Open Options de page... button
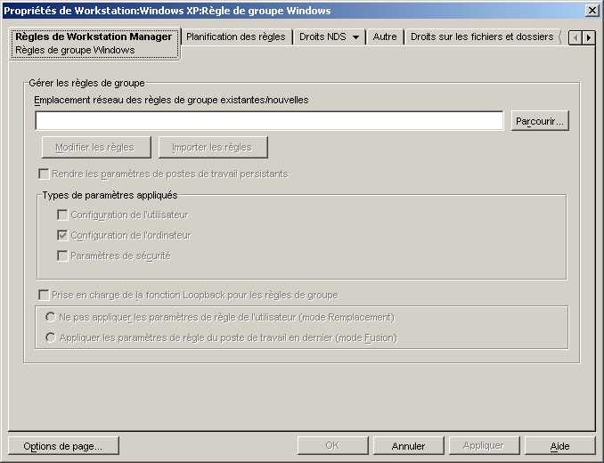This screenshot has height=463, width=604. [63, 446]
